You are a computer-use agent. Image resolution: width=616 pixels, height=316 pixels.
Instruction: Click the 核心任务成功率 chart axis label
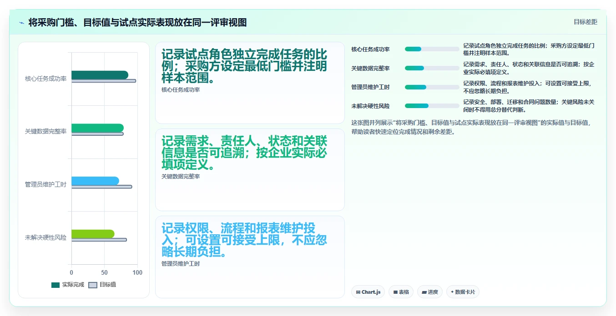(45, 79)
